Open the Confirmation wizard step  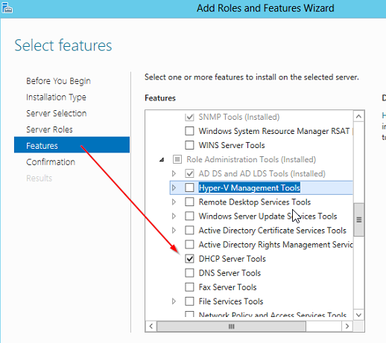(x=51, y=162)
